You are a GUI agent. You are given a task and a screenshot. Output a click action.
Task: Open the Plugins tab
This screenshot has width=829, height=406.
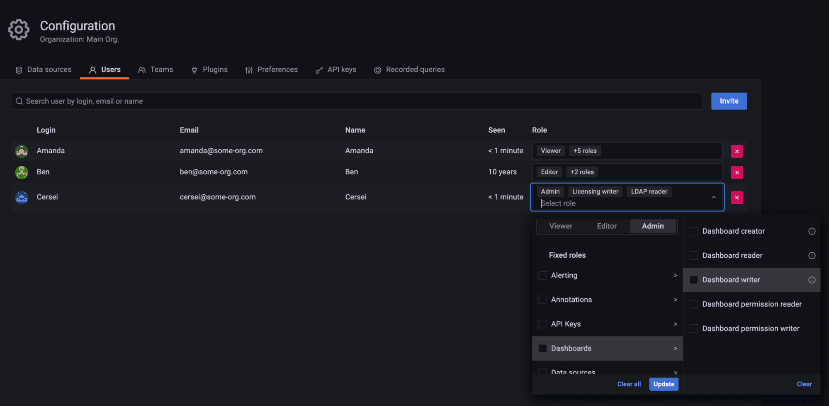pos(209,70)
